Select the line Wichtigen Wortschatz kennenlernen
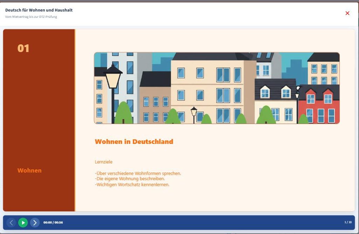Image resolution: width=359 pixels, height=234 pixels. coord(132,184)
